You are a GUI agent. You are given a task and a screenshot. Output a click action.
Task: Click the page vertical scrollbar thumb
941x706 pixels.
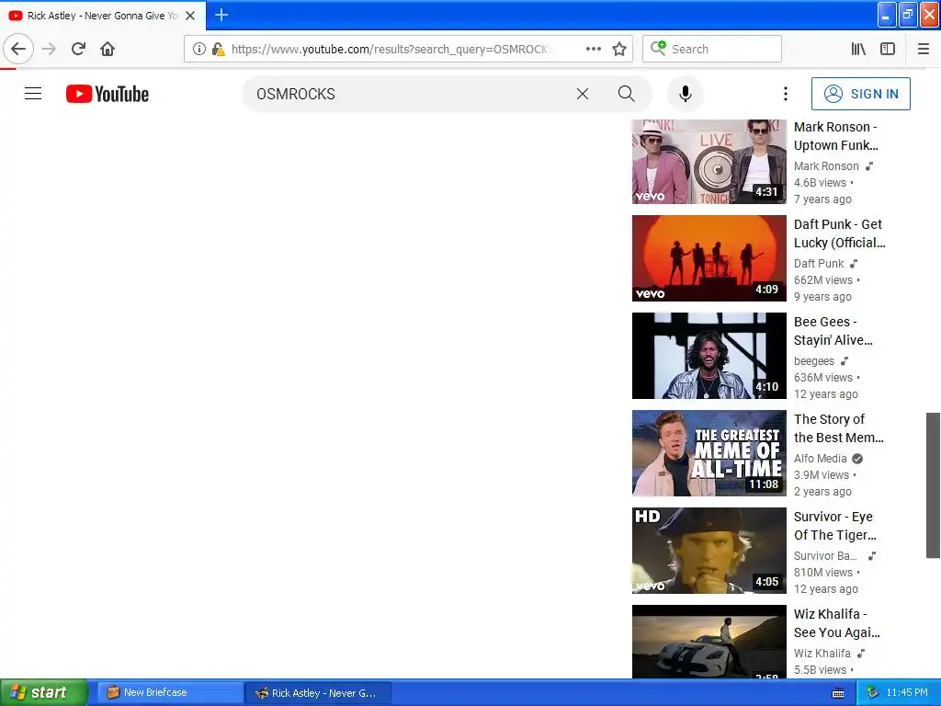(x=934, y=485)
